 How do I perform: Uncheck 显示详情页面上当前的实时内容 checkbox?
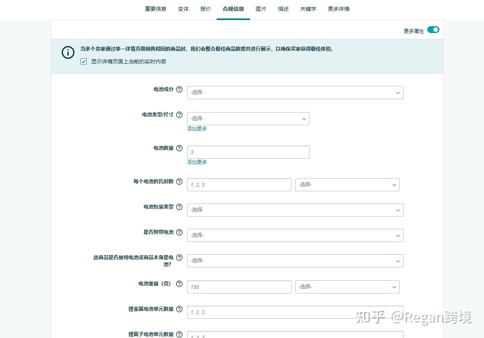tap(84, 61)
